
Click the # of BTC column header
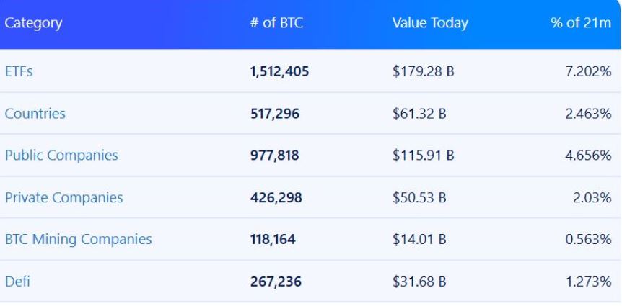point(276,23)
